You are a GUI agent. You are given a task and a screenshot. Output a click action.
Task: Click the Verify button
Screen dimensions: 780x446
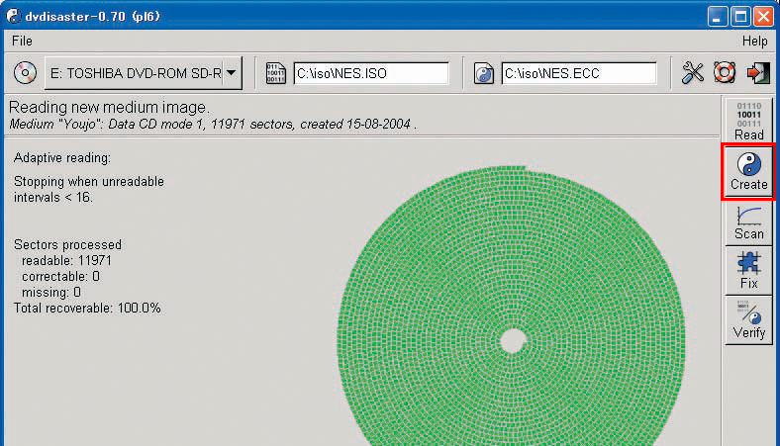point(748,319)
